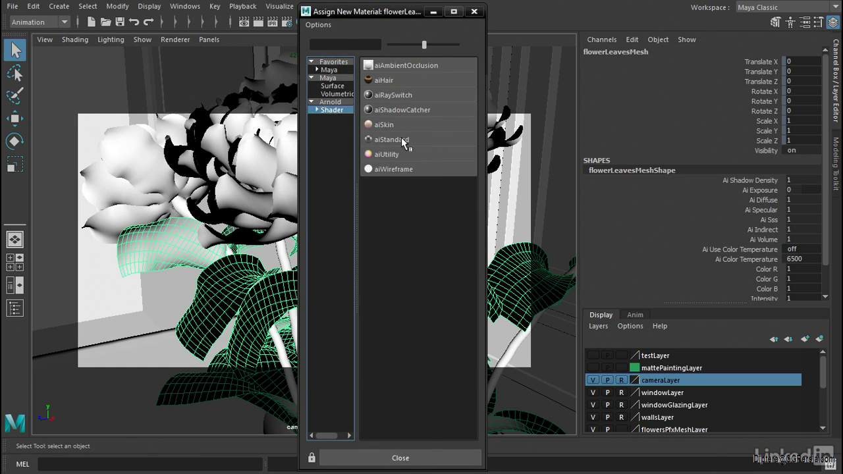
Task: Open the Animation menu set dropdown
Action: (x=39, y=22)
